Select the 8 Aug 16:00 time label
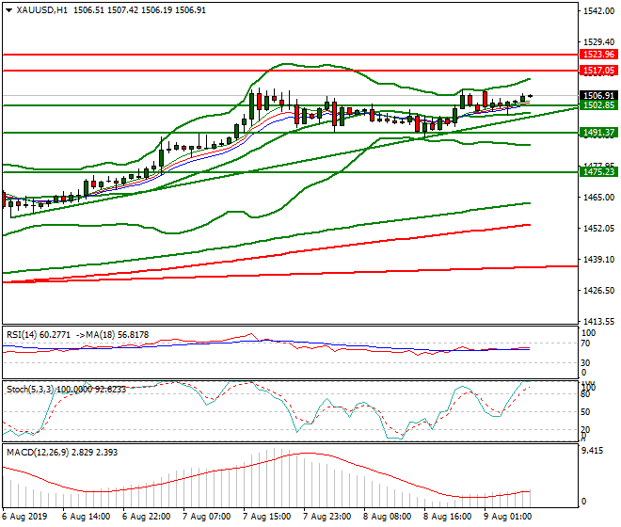Viewport: 621px width, 527px height. (x=447, y=517)
